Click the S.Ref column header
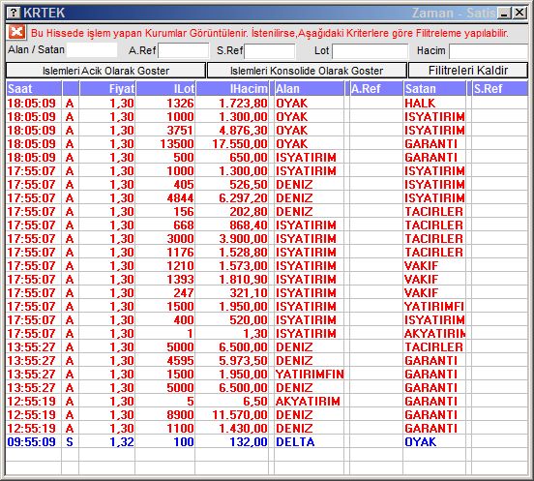This screenshot has width=534, height=481. 500,89
